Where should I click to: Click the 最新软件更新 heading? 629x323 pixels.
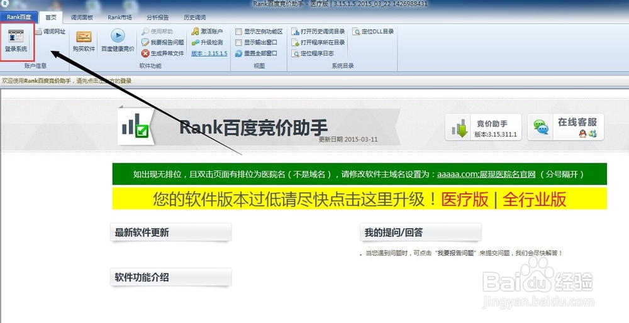pyautogui.click(x=142, y=233)
